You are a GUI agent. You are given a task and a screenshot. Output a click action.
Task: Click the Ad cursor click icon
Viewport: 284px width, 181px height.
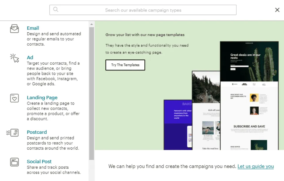[x=14, y=58]
